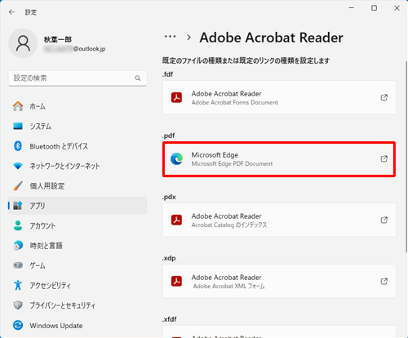Viewport: 408px width, 338px height.
Task: Go back with the arrow icon
Action: [11, 12]
